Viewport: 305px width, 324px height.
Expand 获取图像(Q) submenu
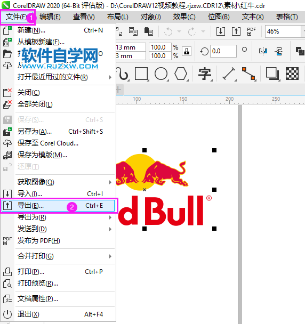point(58,182)
